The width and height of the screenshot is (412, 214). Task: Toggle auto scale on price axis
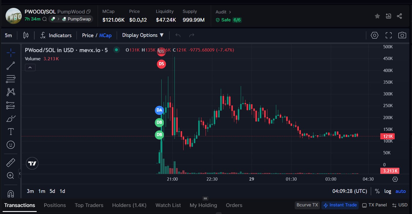click(401, 191)
